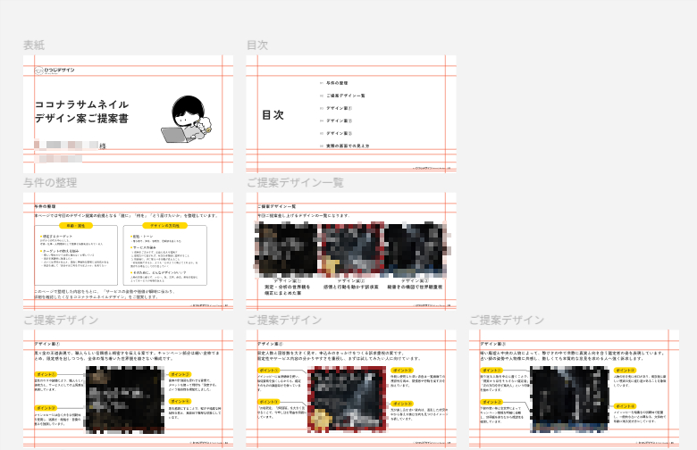Click the thumbnail above デザイン案③ caption in overview
Image resolution: width=697 pixels, height=450 pixels.
click(x=416, y=249)
